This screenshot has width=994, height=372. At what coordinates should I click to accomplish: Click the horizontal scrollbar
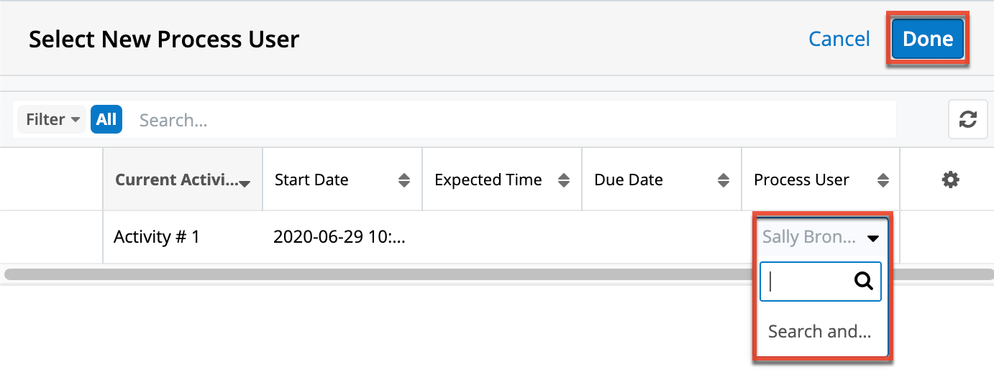(432, 274)
